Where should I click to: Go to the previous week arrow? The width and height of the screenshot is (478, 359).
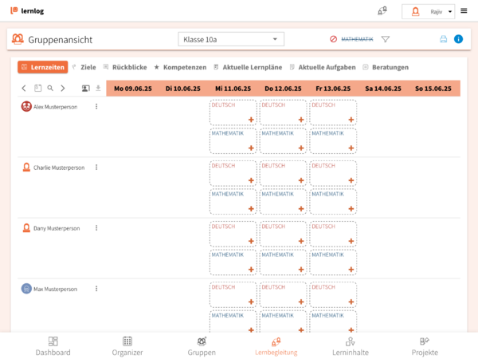pyautogui.click(x=24, y=89)
